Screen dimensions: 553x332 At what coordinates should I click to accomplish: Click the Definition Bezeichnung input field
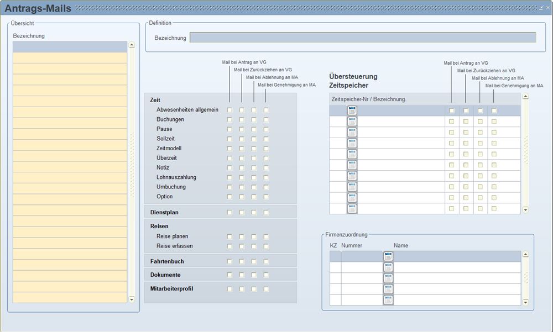click(x=363, y=38)
